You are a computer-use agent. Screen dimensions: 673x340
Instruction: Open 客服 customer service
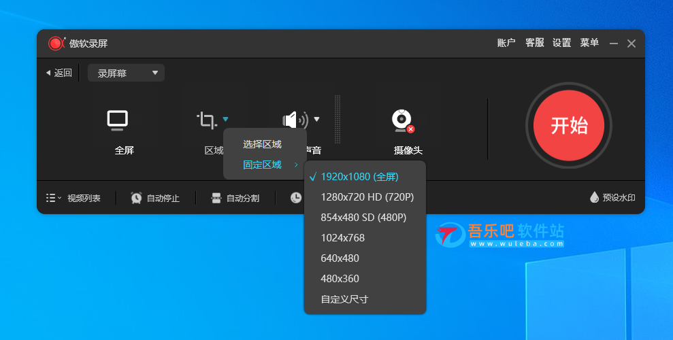point(534,43)
